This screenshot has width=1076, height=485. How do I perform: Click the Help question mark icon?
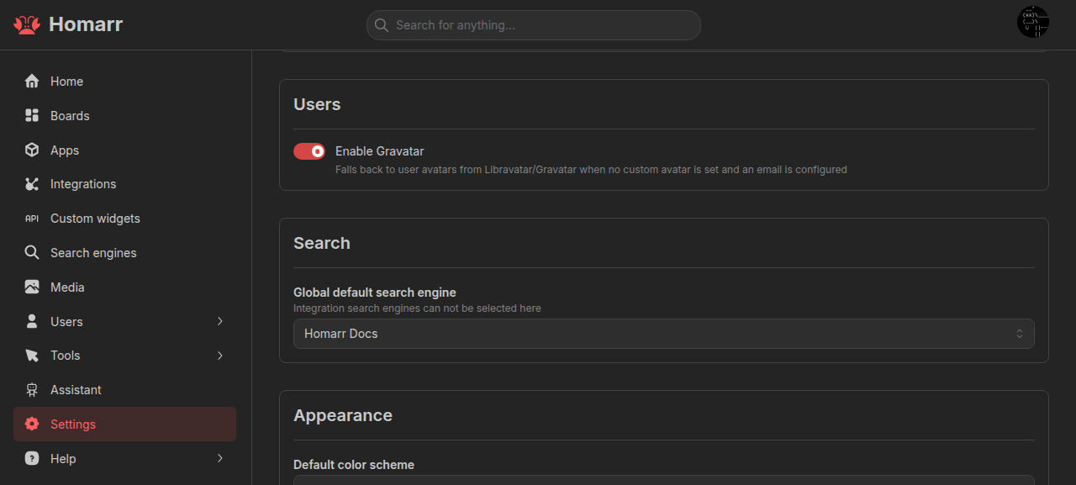[x=32, y=459]
